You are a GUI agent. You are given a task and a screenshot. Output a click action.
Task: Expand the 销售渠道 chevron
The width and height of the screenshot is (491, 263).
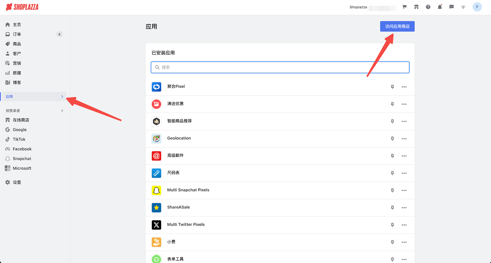click(62, 110)
